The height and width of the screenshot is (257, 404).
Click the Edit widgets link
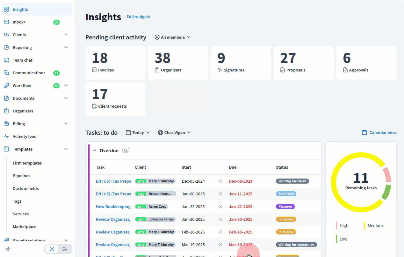138,17
